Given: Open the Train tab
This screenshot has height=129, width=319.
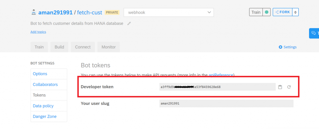Looking at the screenshot, I should click(x=39, y=47).
